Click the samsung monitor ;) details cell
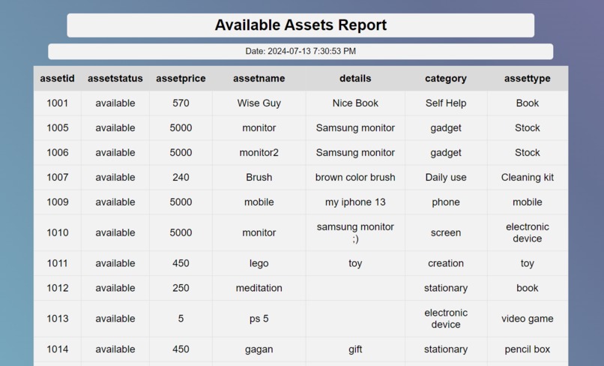This screenshot has width=604, height=366. pos(355,232)
